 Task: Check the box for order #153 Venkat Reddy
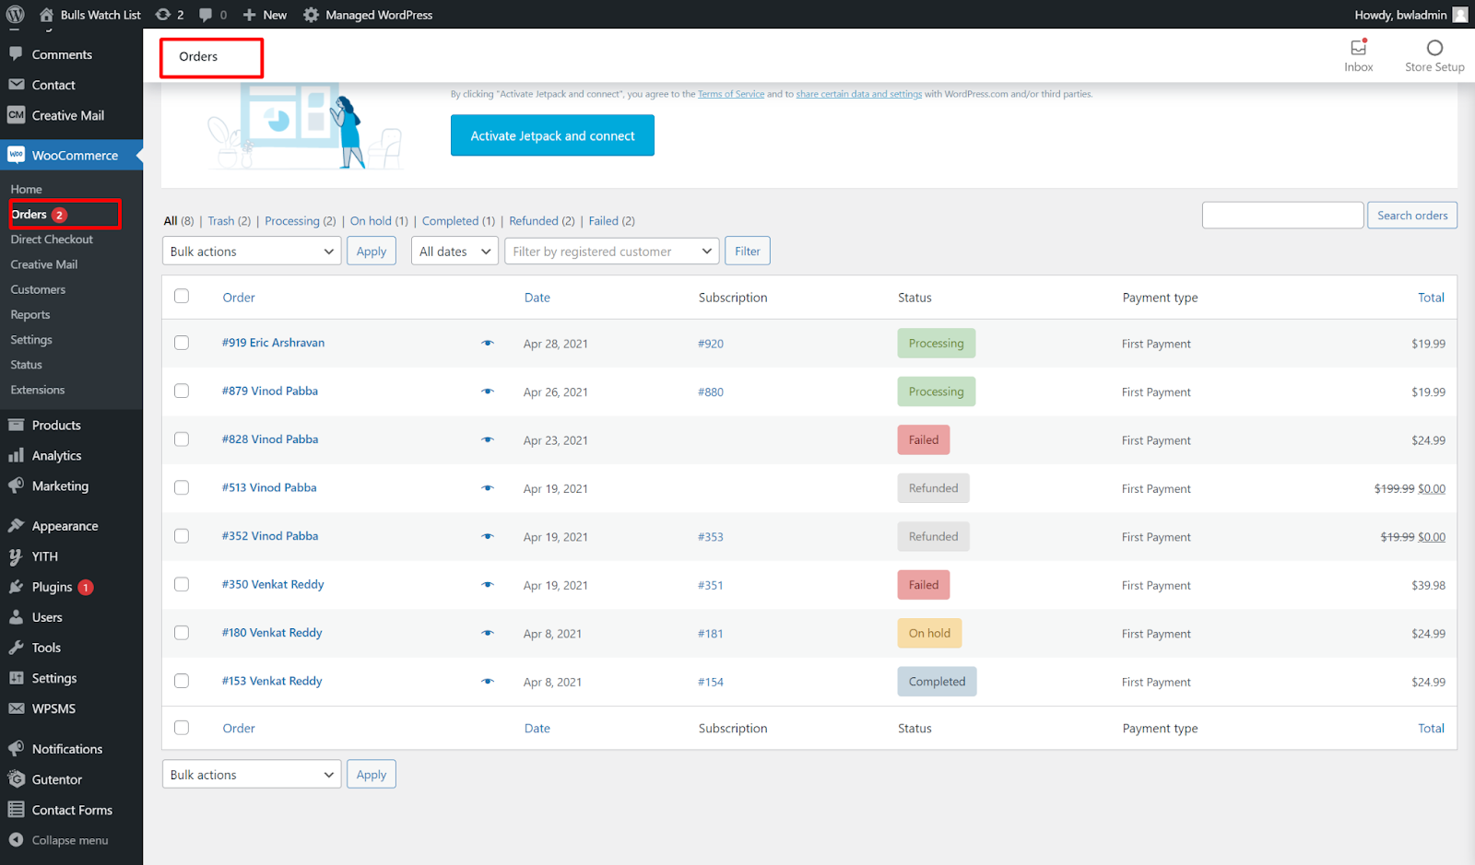tap(182, 681)
